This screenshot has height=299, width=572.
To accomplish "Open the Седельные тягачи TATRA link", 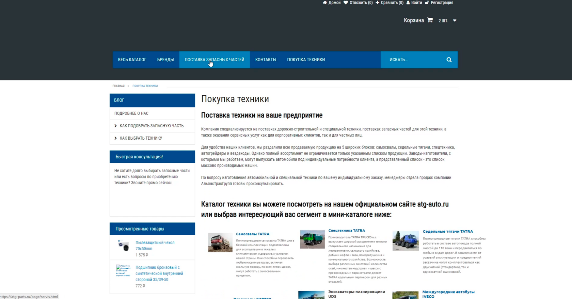I will point(448,232).
